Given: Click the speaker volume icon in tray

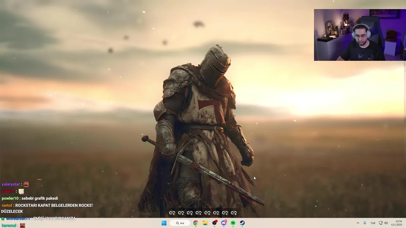Looking at the screenshot, I should point(386,223).
